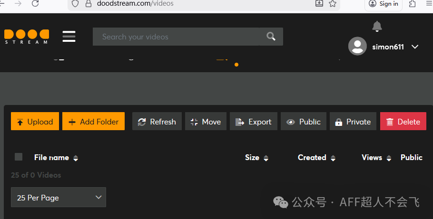Click Add Folder button
This screenshot has height=219, width=433.
click(x=93, y=121)
